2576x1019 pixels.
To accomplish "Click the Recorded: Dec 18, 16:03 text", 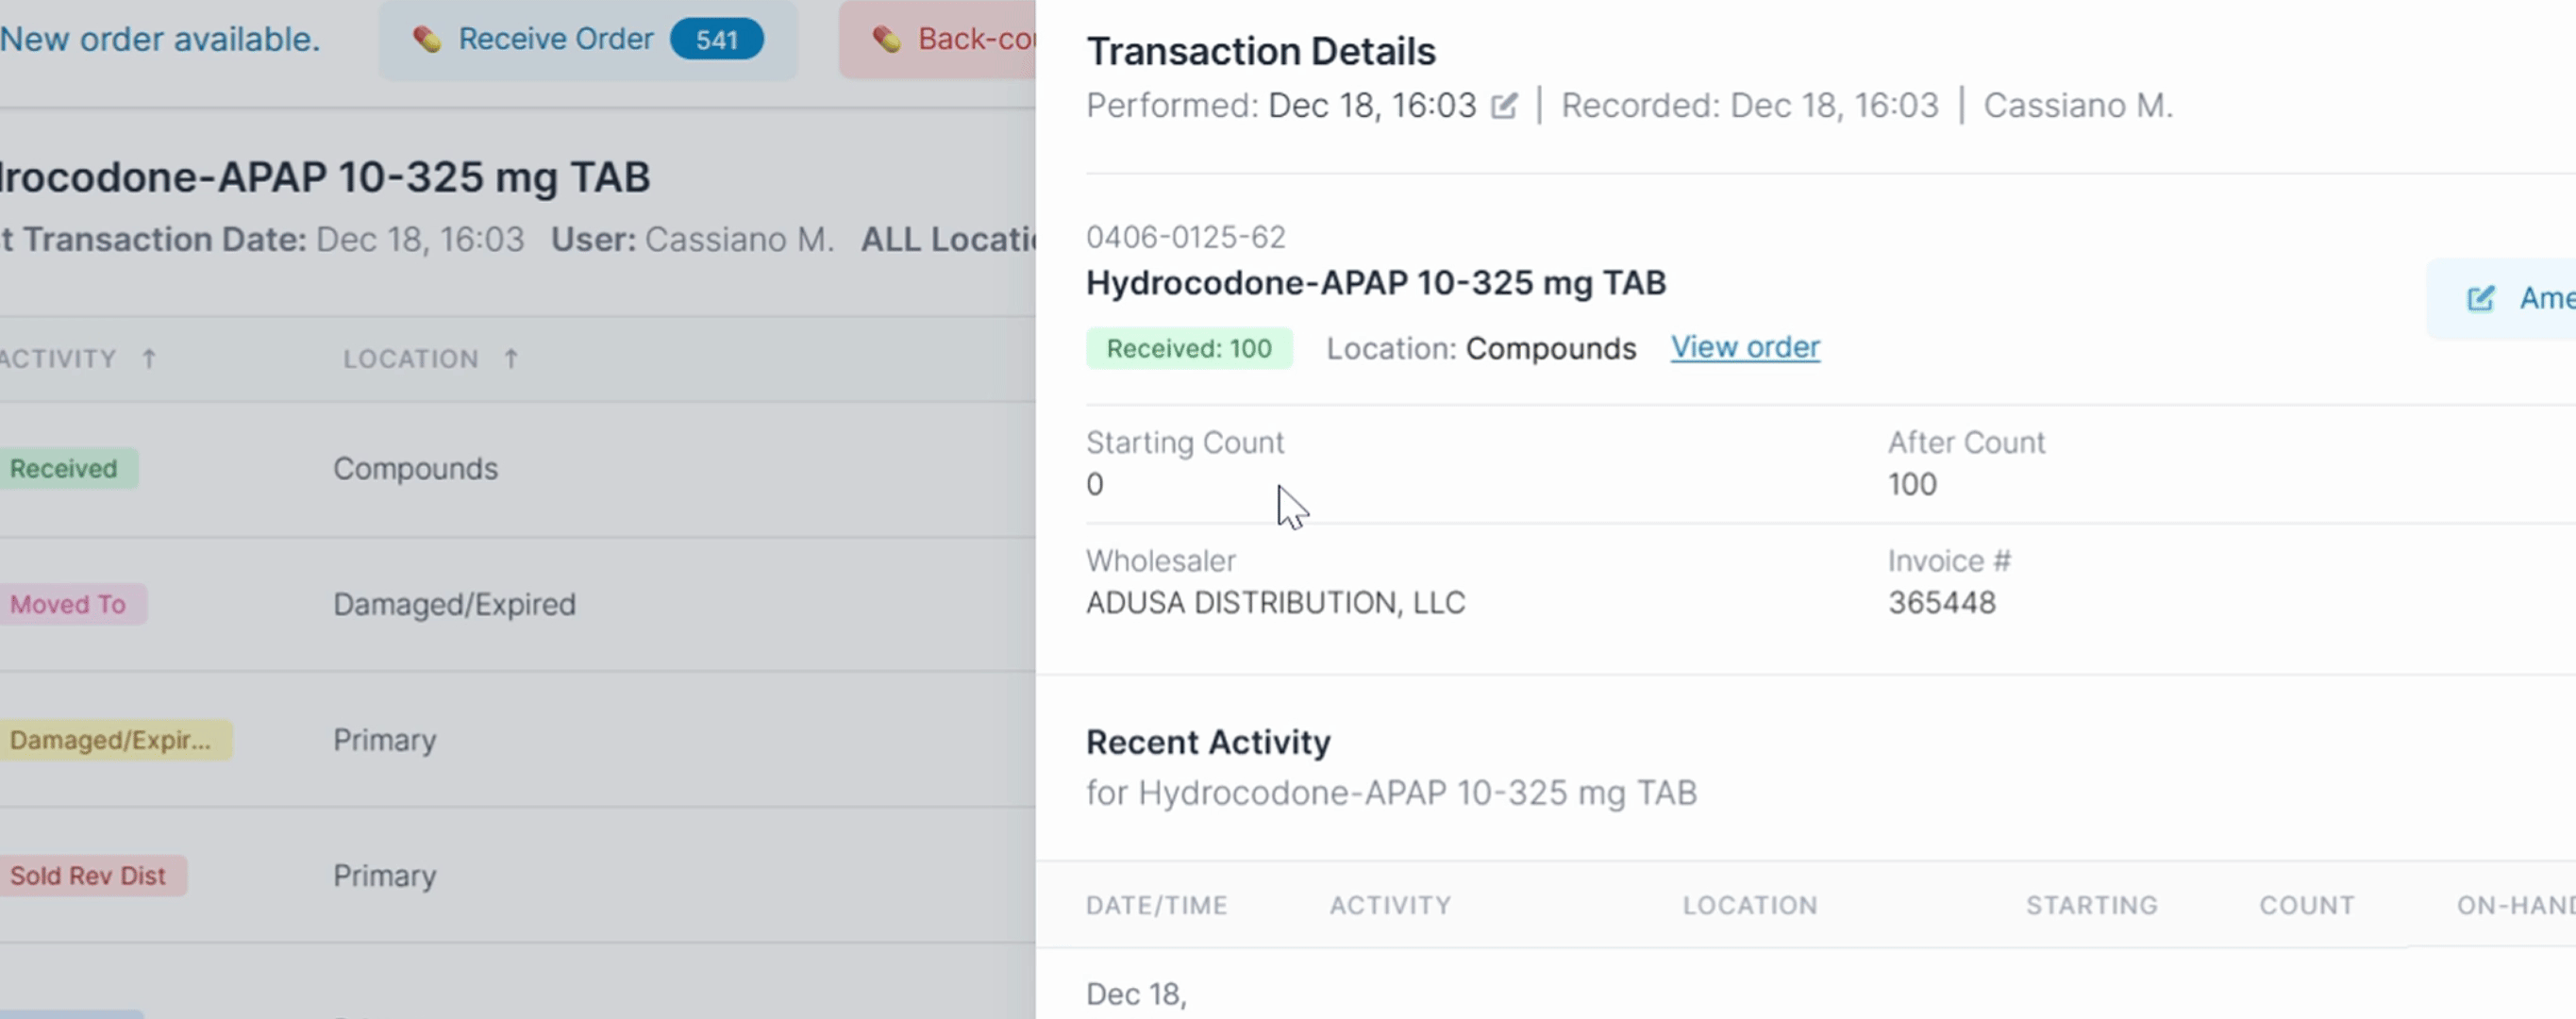I will (x=1749, y=105).
